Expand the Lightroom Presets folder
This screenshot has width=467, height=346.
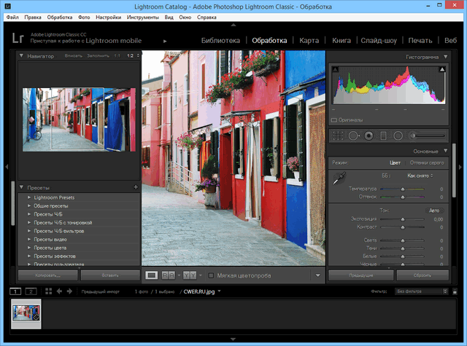(x=29, y=197)
